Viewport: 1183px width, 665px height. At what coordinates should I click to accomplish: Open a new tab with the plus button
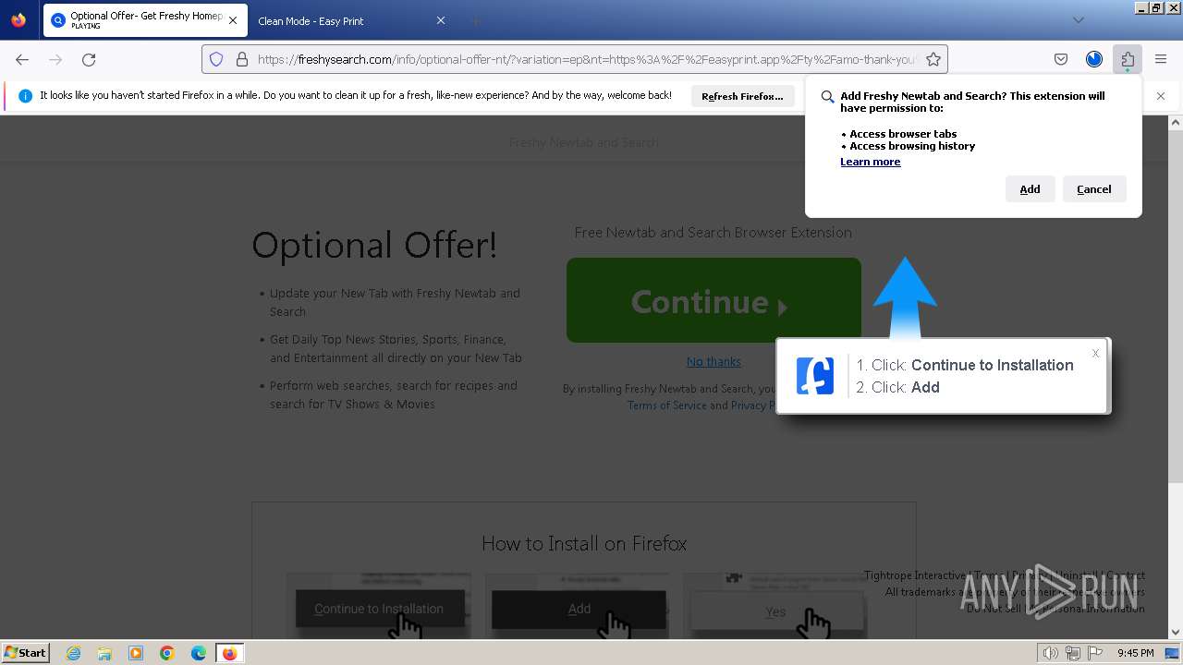point(475,20)
